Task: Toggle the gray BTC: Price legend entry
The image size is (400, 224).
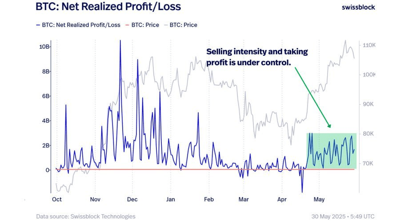Action: click(180, 25)
